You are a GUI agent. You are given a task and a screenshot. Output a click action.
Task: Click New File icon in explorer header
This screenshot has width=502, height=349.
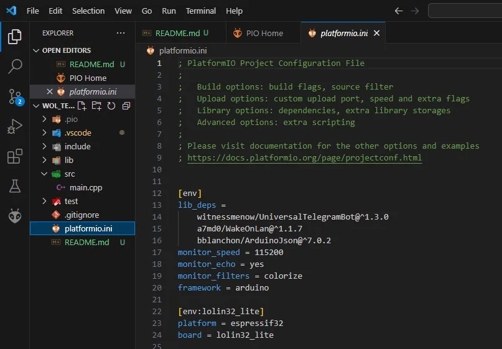click(x=81, y=106)
